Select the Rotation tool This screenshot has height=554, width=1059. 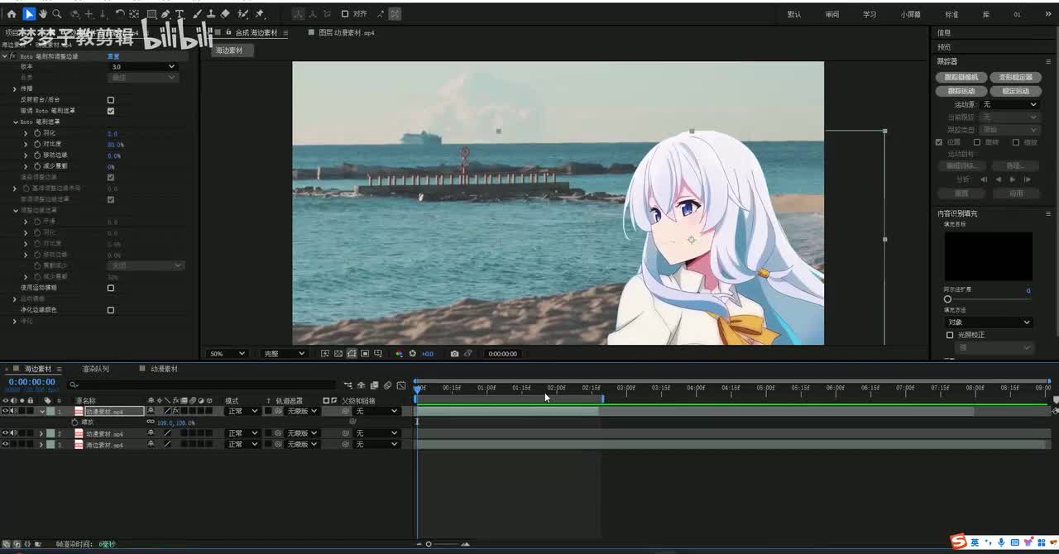(x=120, y=14)
